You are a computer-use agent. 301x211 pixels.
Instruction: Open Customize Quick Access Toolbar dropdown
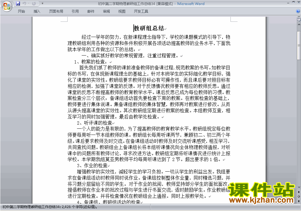tap(42, 4)
